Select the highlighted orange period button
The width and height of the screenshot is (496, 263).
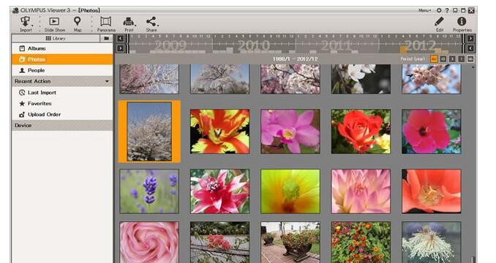[434, 59]
